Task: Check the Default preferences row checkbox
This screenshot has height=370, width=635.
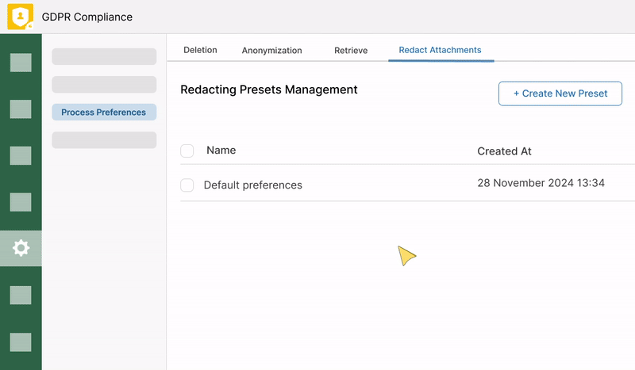Action: click(x=187, y=185)
